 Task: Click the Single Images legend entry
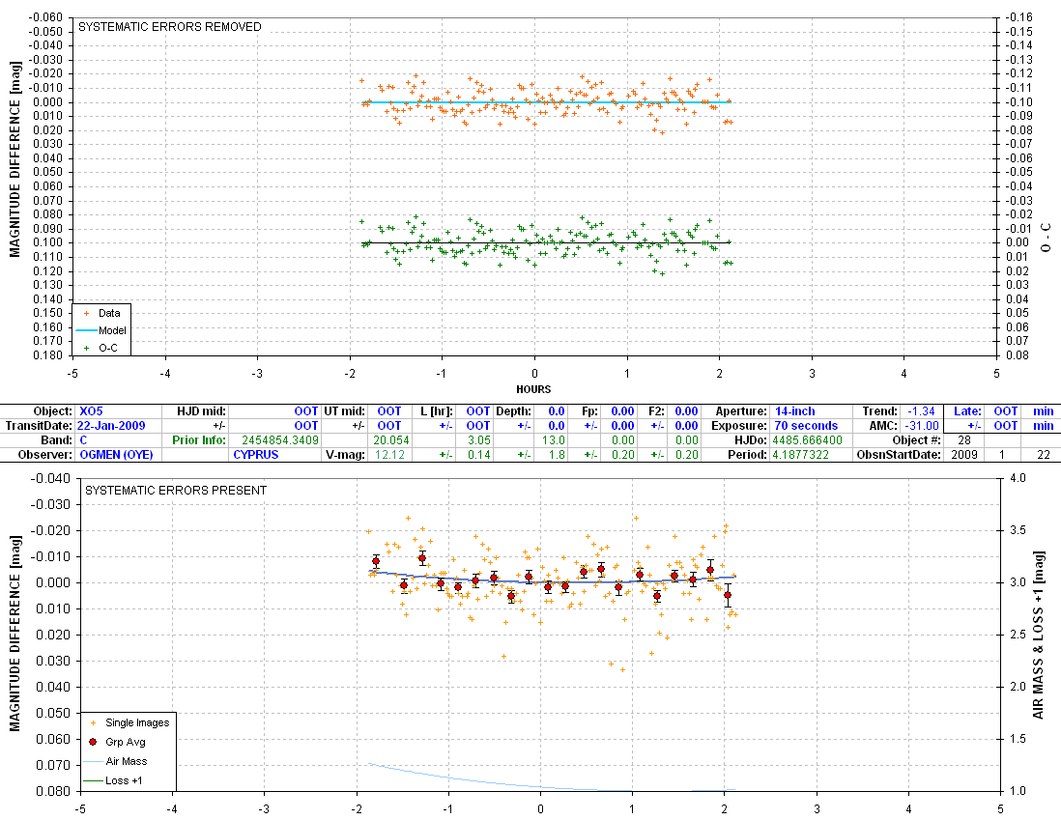[130, 722]
